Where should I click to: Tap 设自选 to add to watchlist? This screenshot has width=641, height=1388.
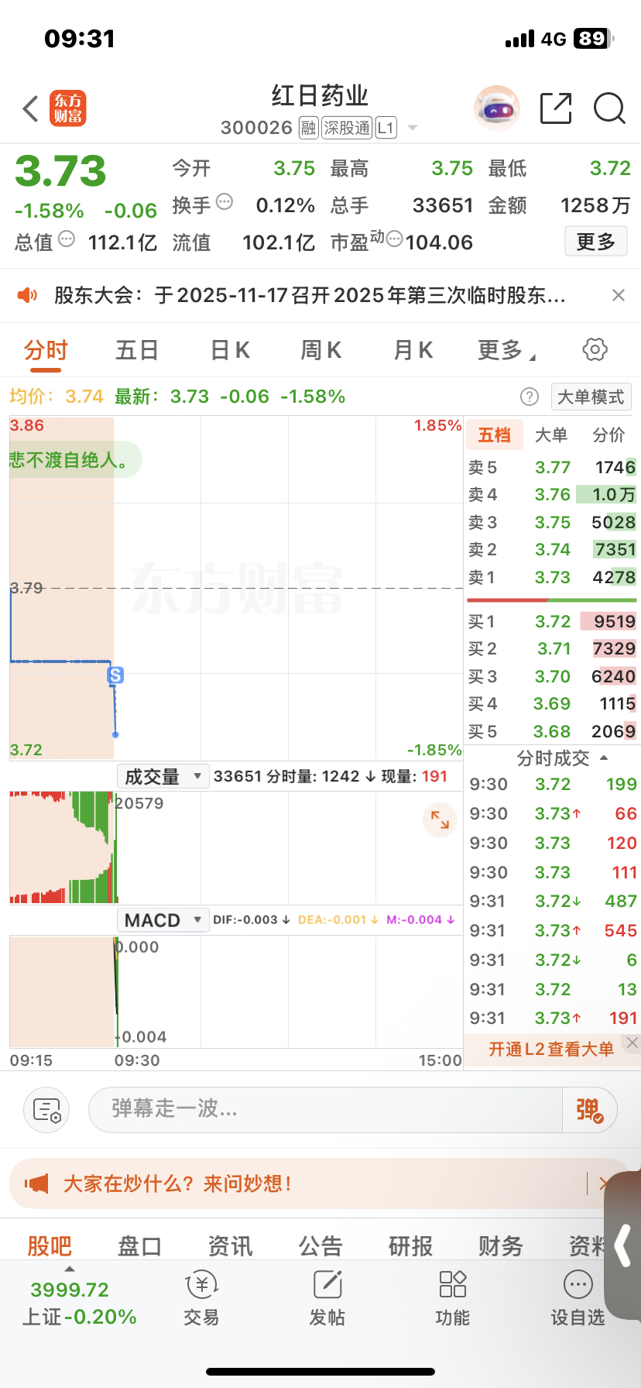click(578, 1299)
